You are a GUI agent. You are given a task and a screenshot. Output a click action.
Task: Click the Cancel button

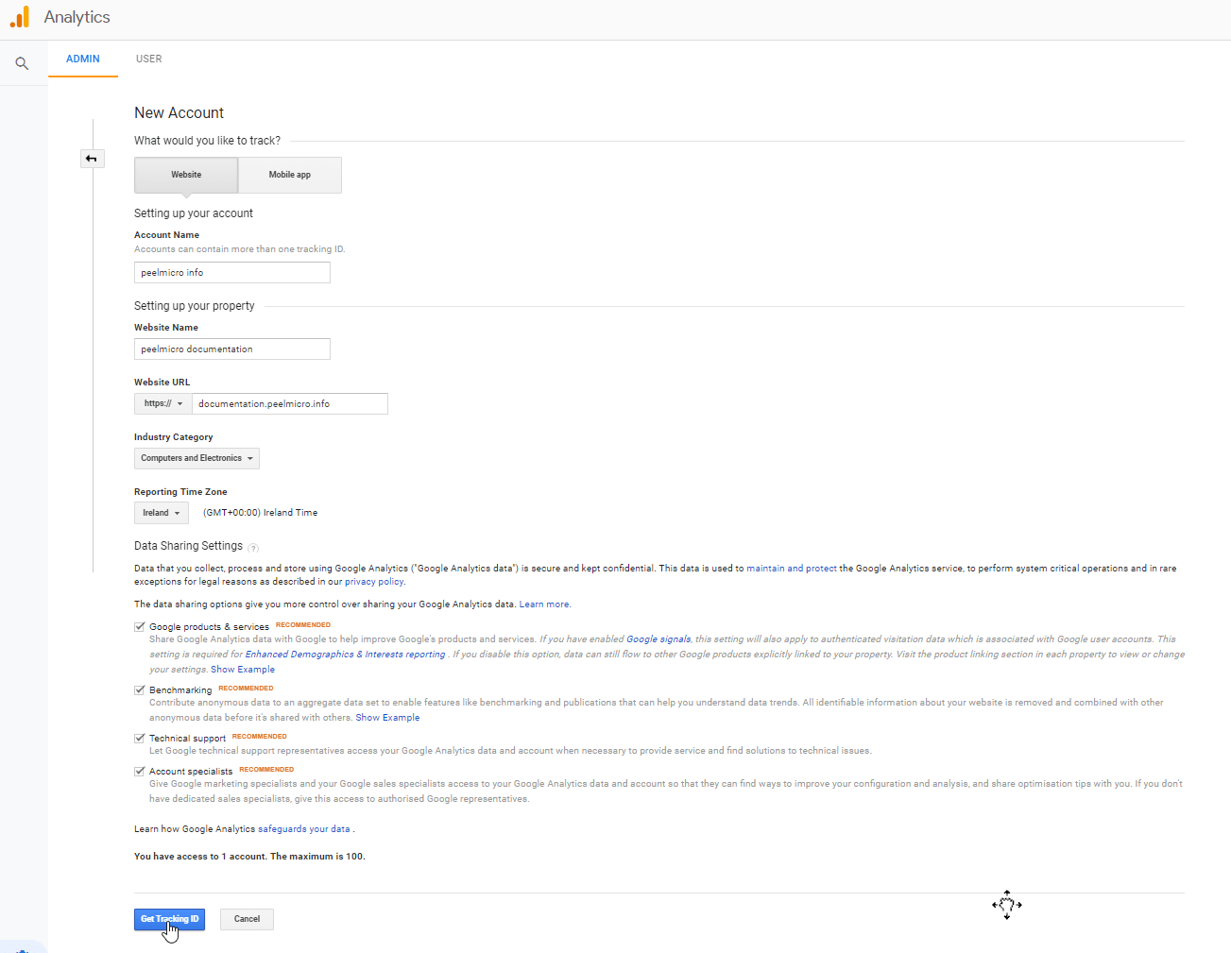(x=248, y=919)
